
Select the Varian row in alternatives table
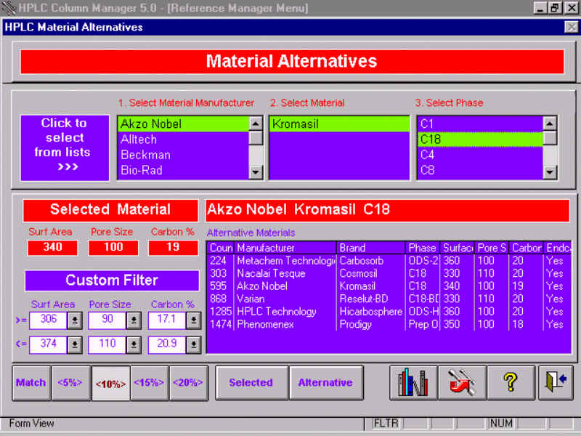tap(389, 299)
